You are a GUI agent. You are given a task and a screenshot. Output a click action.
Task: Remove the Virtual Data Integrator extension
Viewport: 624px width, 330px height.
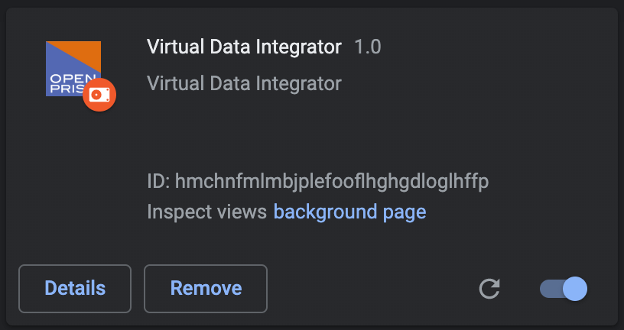206,289
